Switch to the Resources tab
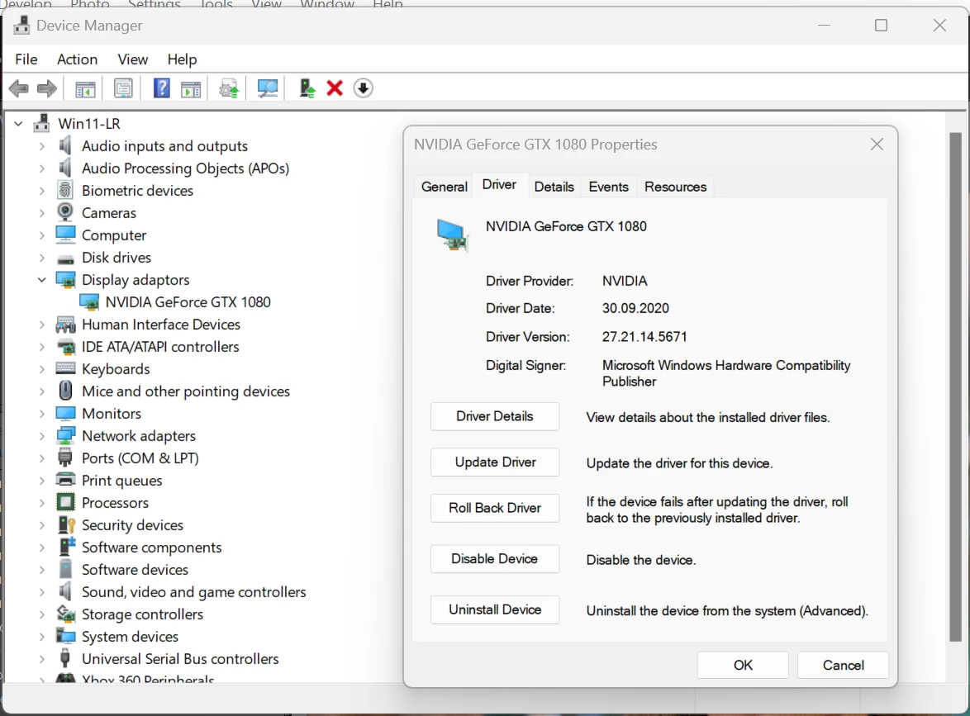970x716 pixels. coord(675,186)
